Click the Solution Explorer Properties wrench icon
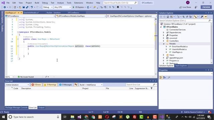The image size is (214, 120). click(202, 17)
